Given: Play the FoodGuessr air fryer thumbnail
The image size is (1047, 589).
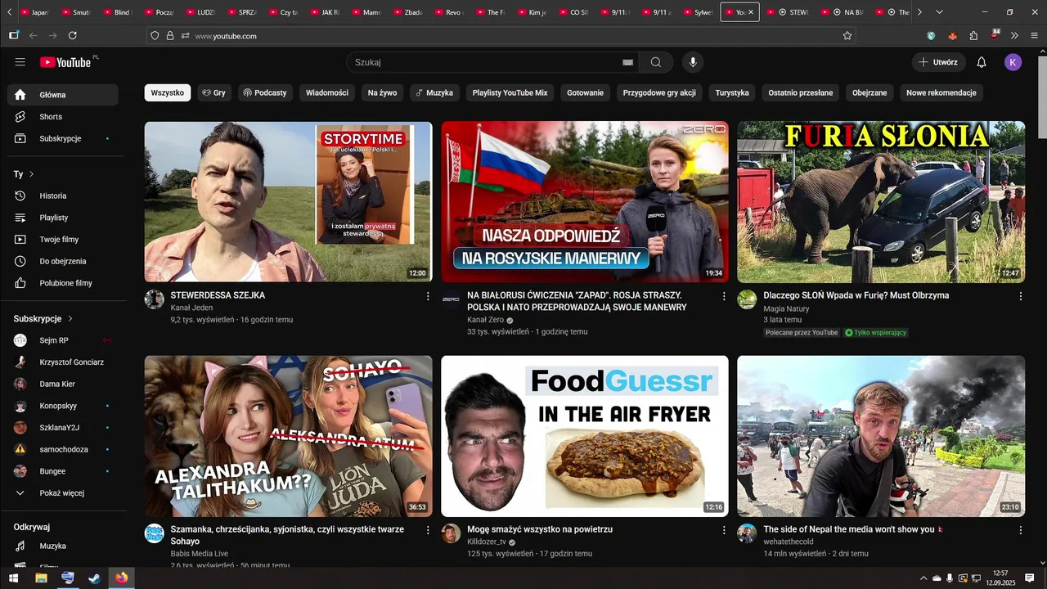Looking at the screenshot, I should coord(585,436).
